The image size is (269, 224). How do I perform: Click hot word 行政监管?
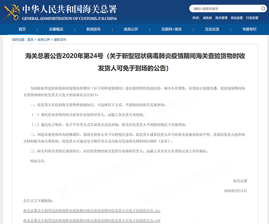tap(252, 18)
